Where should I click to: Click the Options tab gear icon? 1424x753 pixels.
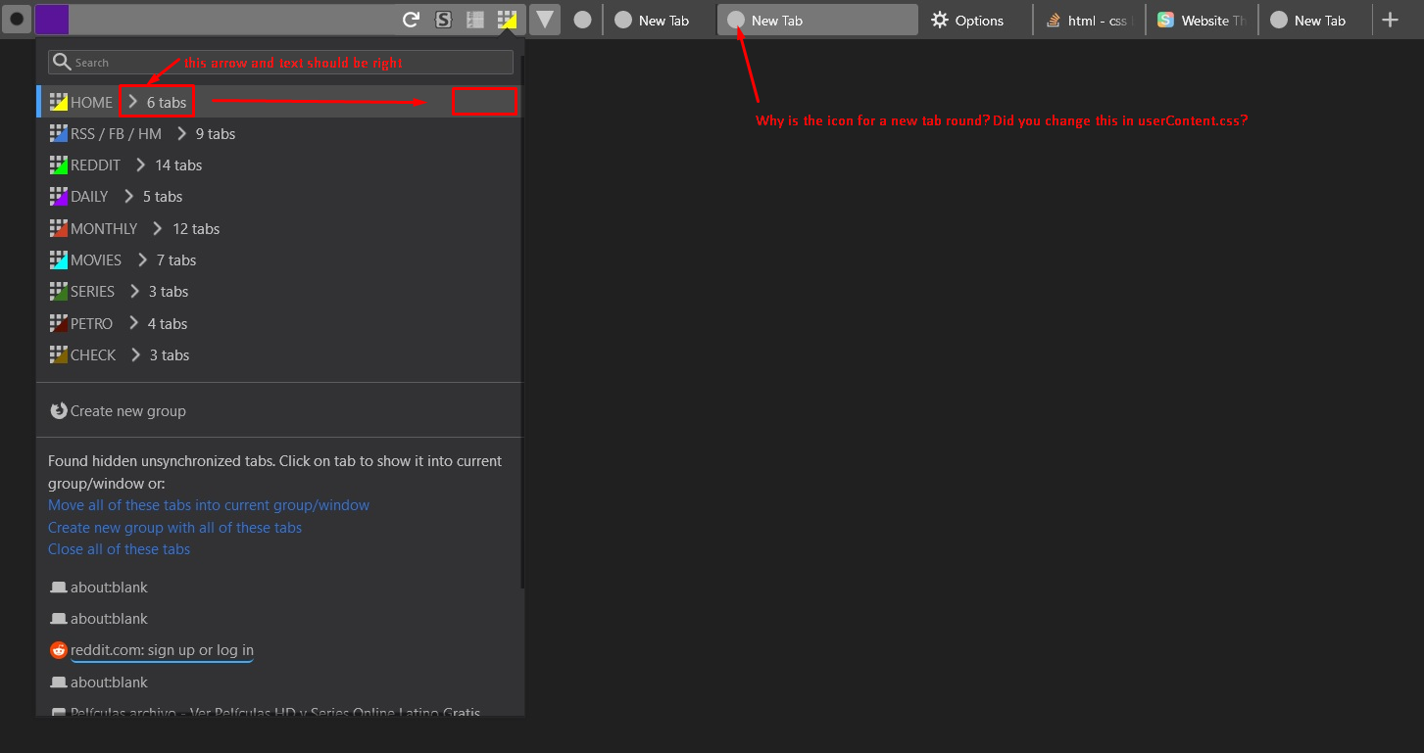940,20
